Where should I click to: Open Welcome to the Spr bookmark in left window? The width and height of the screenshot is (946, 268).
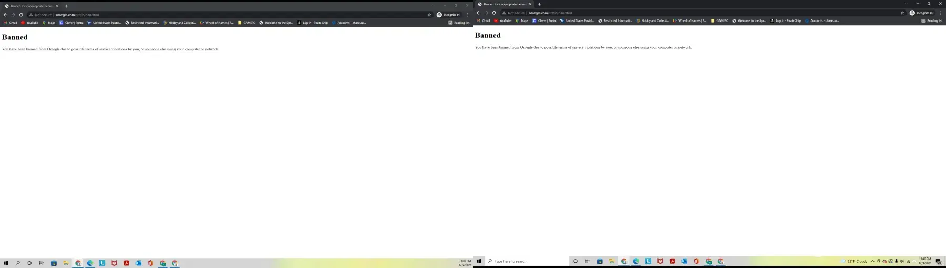[x=276, y=23]
